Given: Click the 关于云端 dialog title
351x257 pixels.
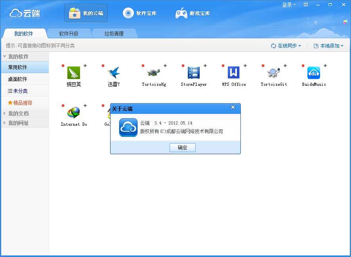Looking at the screenshot, I should pyautogui.click(x=122, y=109).
